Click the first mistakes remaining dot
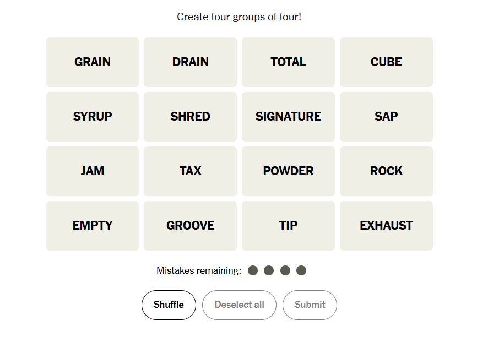Image resolution: width=477 pixels, height=342 pixels. point(253,270)
